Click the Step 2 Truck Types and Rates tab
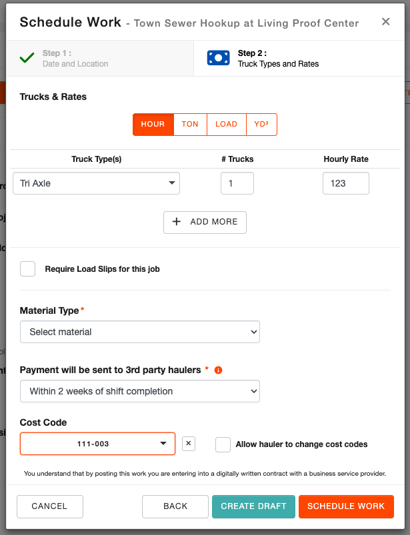This screenshot has height=535, width=410. (300, 59)
